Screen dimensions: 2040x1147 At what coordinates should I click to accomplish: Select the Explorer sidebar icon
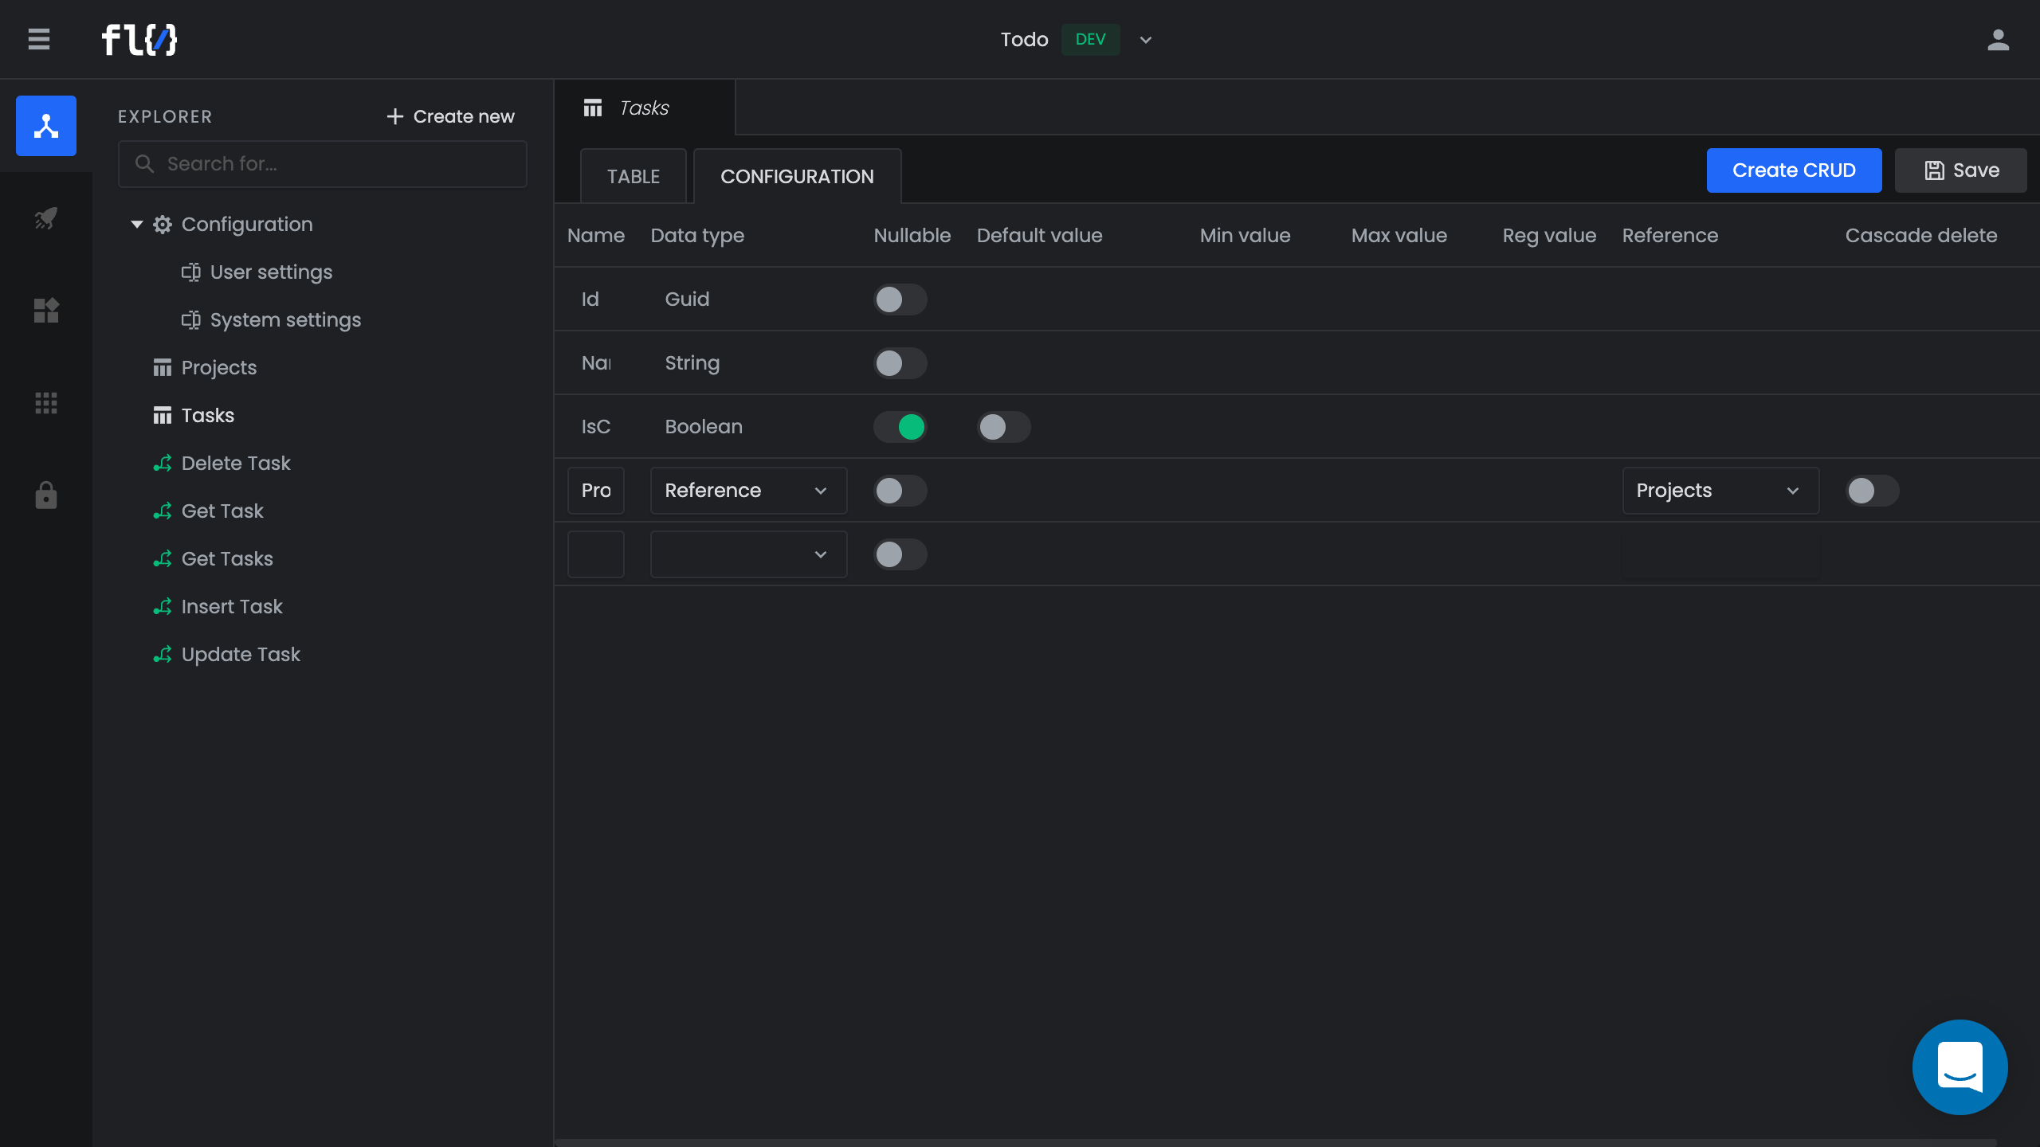point(46,126)
